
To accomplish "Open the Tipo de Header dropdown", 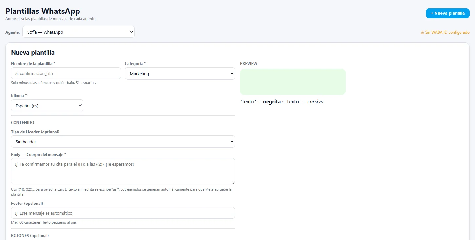I will [x=123, y=142].
